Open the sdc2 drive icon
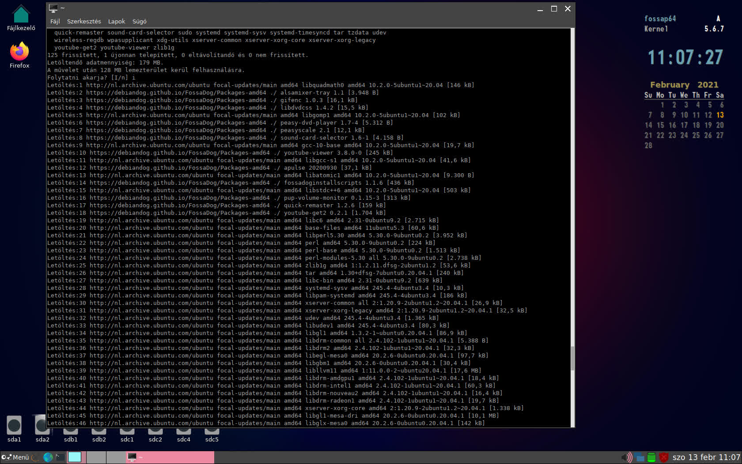 click(155, 435)
